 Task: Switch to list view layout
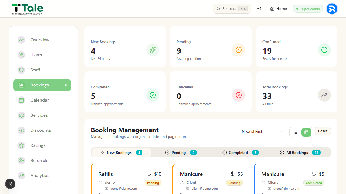tap(295, 132)
